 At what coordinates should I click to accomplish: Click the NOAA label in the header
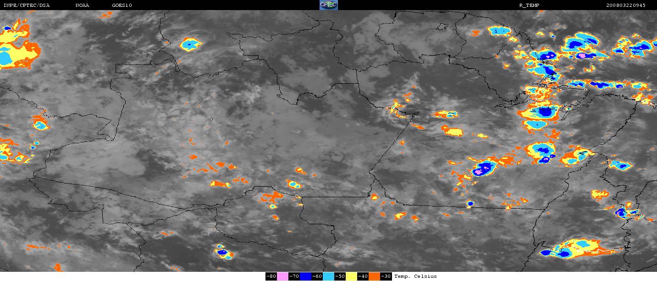click(x=82, y=5)
